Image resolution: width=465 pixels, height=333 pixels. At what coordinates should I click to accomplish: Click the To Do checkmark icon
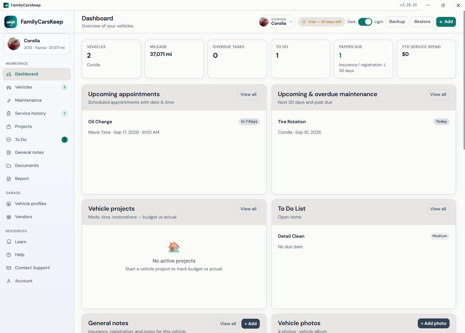coord(9,140)
